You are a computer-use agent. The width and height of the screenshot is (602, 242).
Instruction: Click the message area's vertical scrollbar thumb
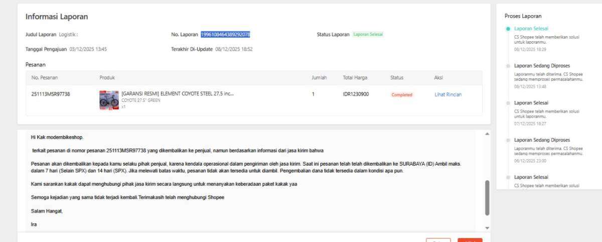tap(487, 197)
